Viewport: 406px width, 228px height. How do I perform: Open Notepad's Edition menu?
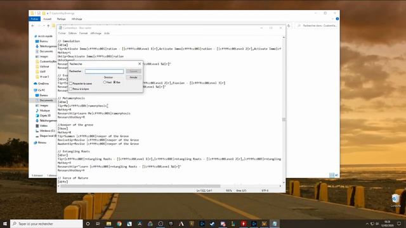[x=72, y=33]
